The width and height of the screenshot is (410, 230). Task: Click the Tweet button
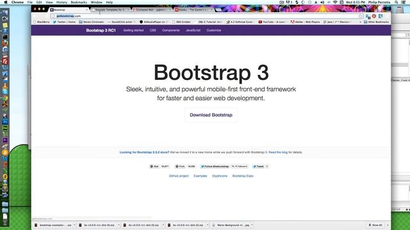[x=258, y=166]
